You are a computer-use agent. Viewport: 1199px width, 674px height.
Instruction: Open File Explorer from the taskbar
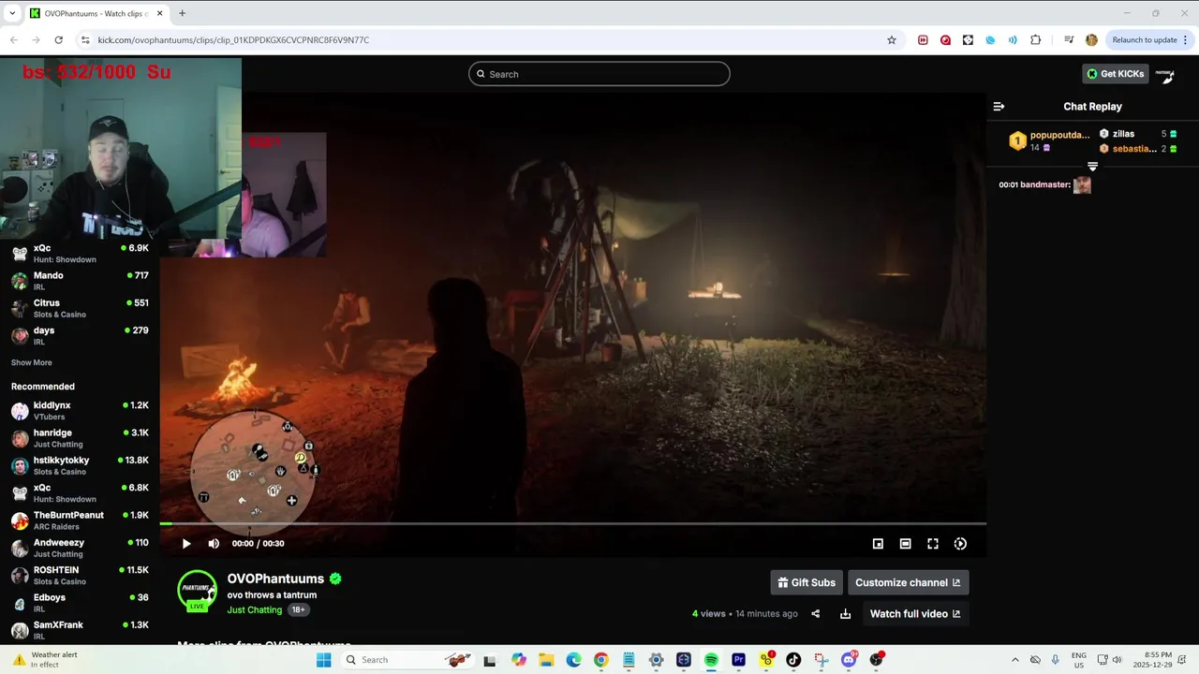545,660
